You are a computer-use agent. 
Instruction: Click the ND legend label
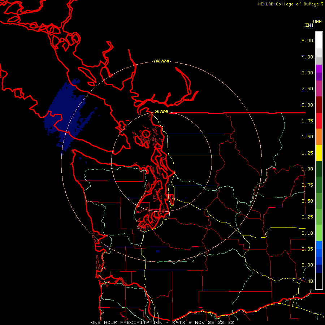click(x=310, y=281)
